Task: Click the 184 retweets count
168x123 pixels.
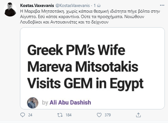Action: pos(69,115)
